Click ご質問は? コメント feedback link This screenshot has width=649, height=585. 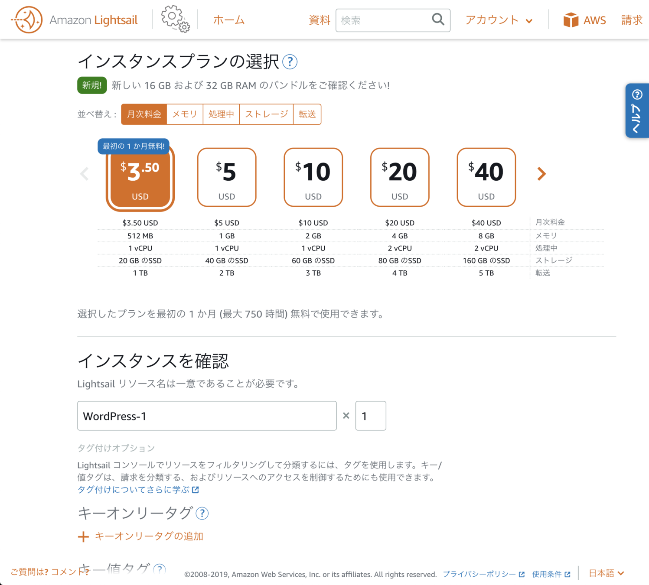pos(49,572)
